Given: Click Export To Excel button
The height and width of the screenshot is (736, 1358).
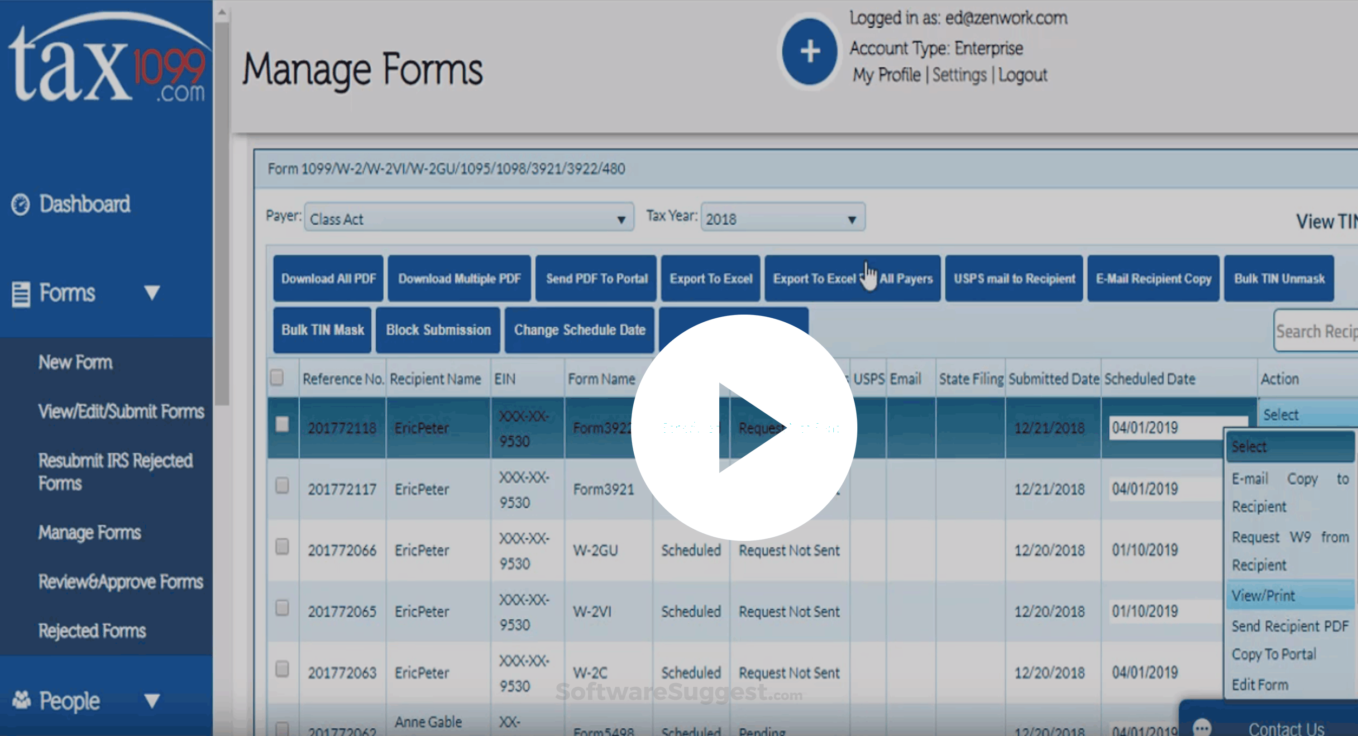Looking at the screenshot, I should coord(711,278).
